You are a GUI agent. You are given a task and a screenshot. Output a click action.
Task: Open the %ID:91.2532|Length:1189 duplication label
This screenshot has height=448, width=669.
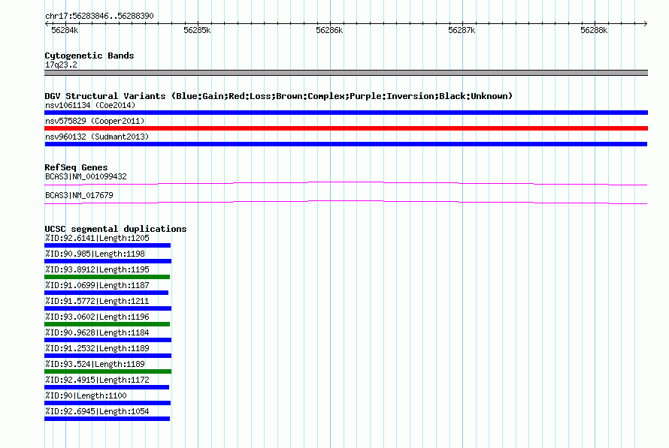97,348
